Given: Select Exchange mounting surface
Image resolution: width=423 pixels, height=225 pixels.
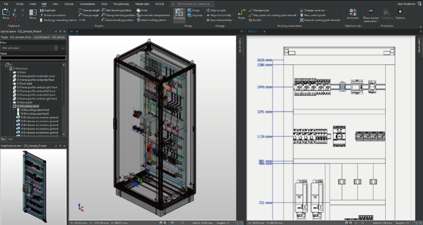Looking at the screenshot, I should [x=58, y=20].
